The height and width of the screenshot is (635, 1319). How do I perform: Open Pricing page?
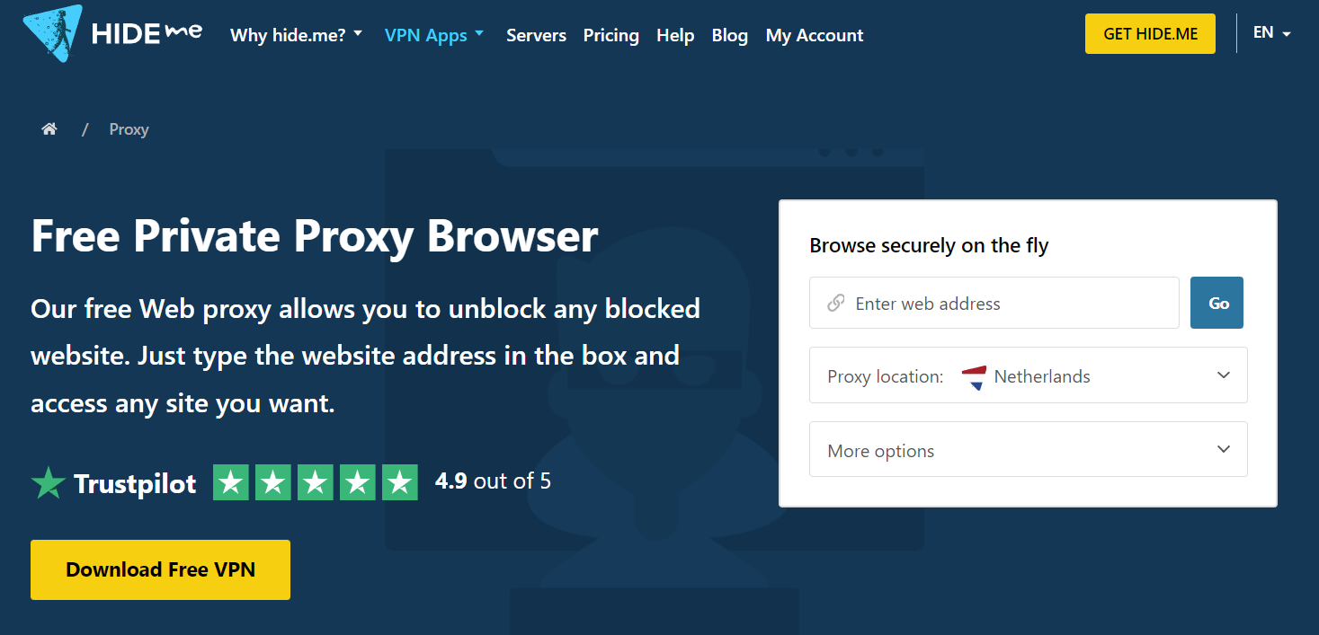point(611,35)
